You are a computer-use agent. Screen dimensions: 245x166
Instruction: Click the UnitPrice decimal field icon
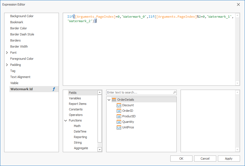click(x=119, y=127)
